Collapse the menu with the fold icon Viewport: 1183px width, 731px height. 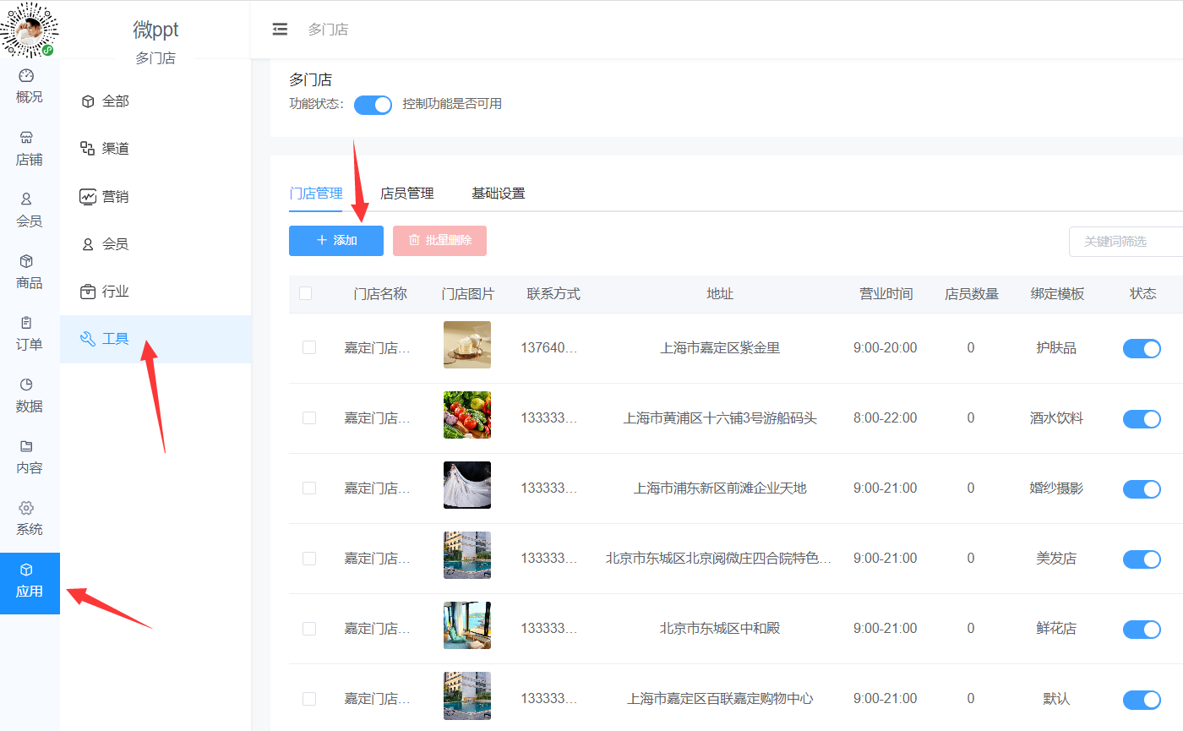[x=280, y=30]
